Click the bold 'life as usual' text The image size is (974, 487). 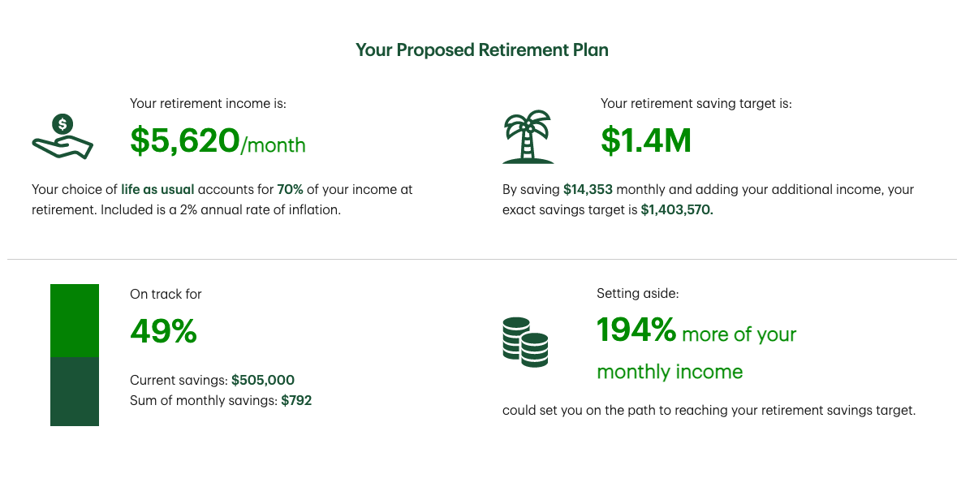click(x=157, y=189)
